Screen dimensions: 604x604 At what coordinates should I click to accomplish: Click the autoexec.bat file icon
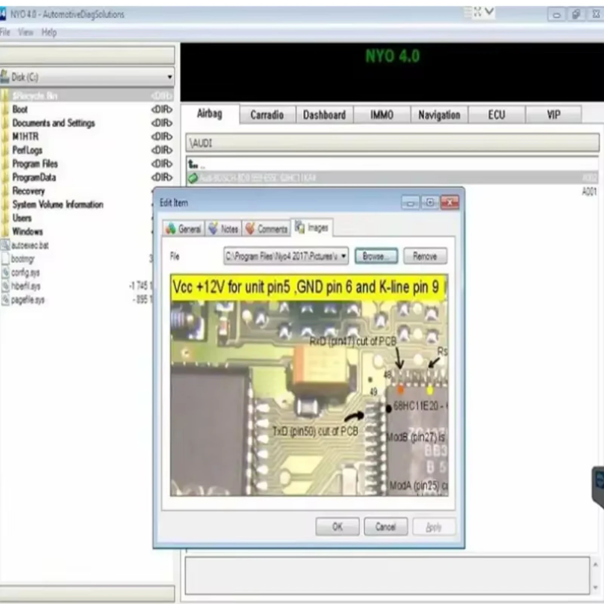click(x=5, y=245)
